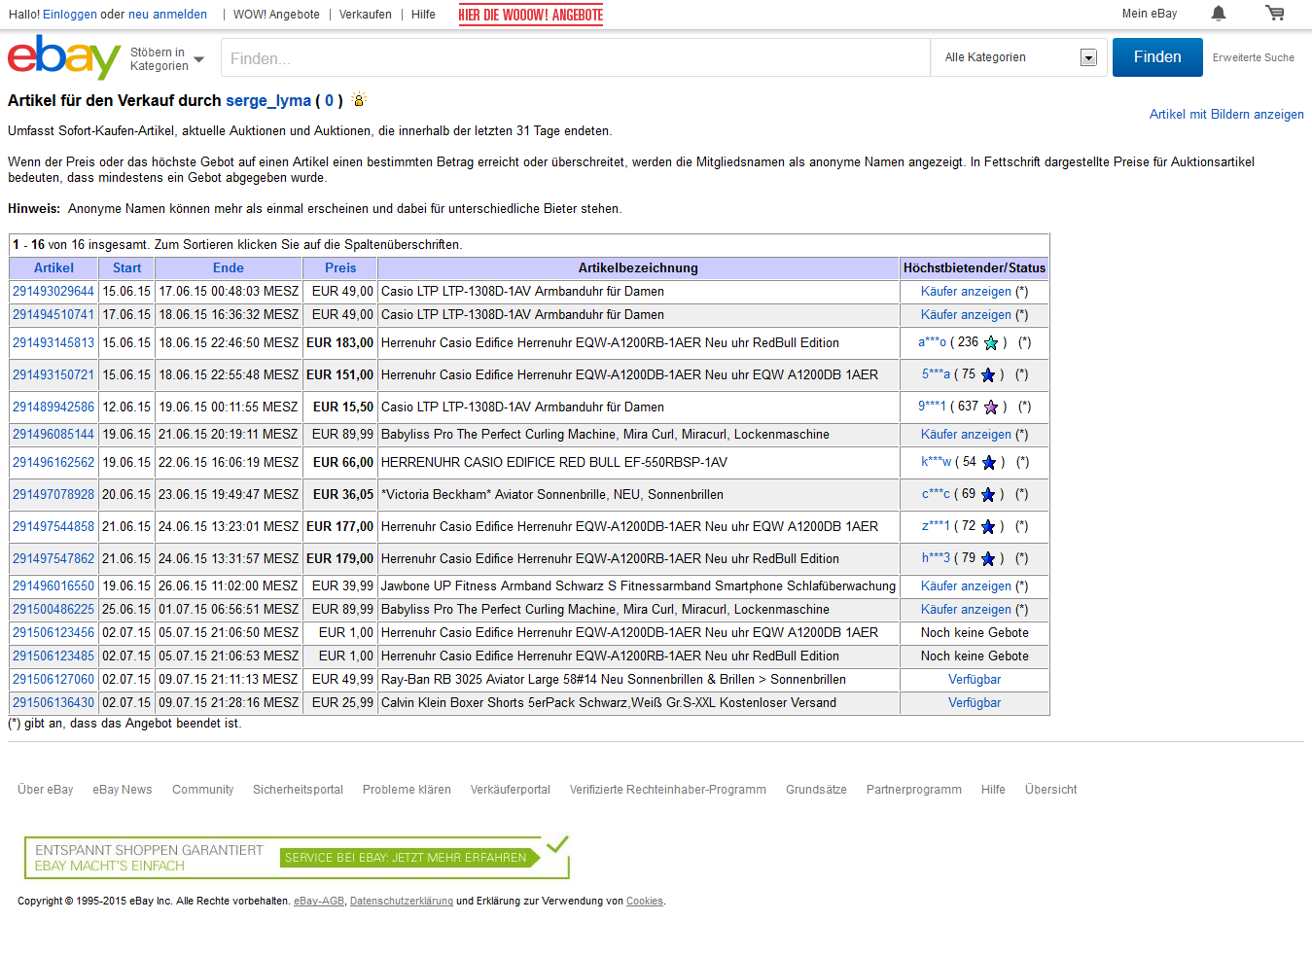The height and width of the screenshot is (957, 1312).
Task: Select price 'EUR 183,00' cell
Action: pos(339,342)
